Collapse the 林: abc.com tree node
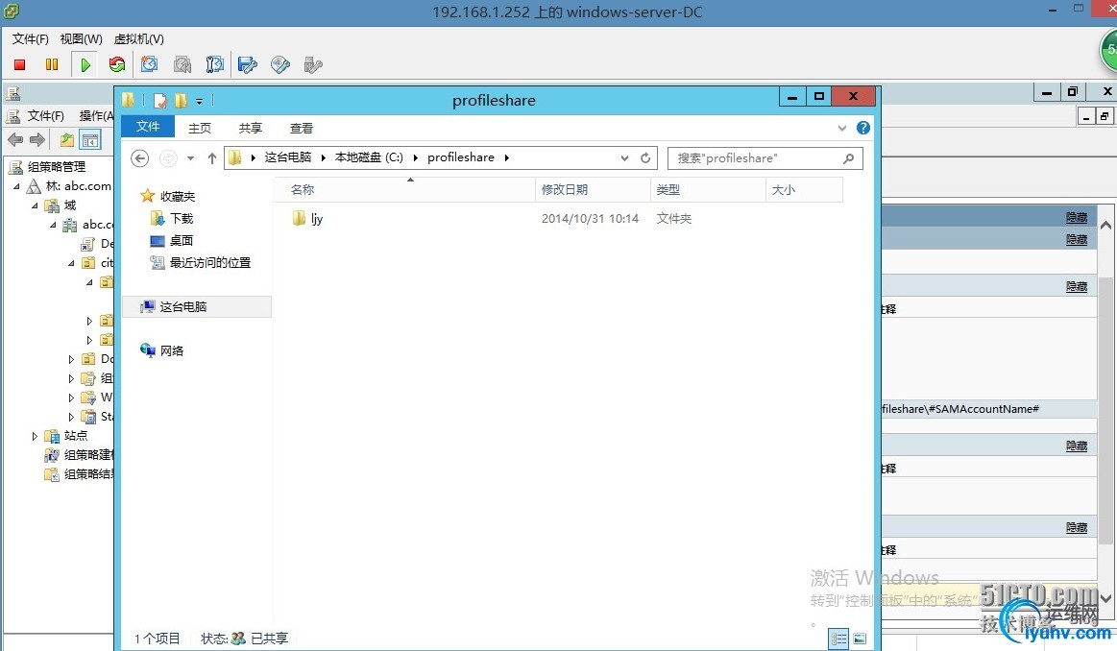Viewport: 1117px width, 651px height. point(16,186)
